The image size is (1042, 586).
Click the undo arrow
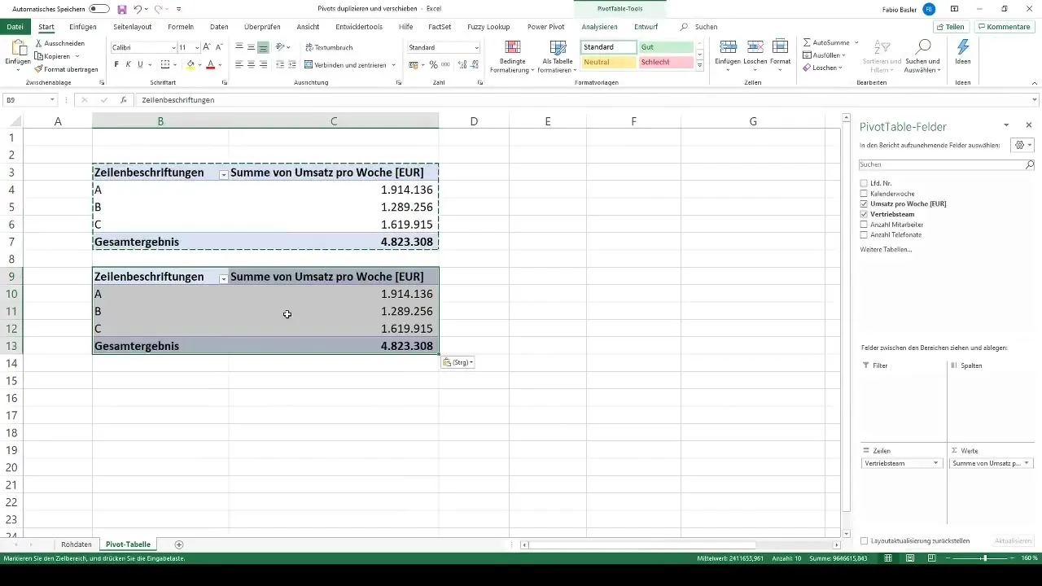tap(138, 8)
